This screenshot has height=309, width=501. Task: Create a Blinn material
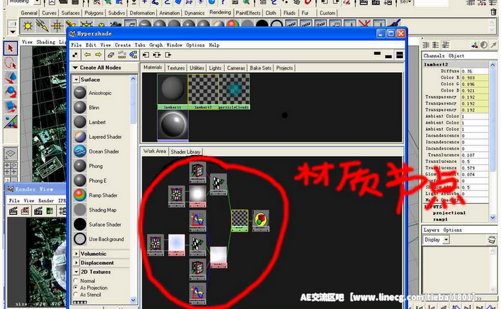pos(94,107)
